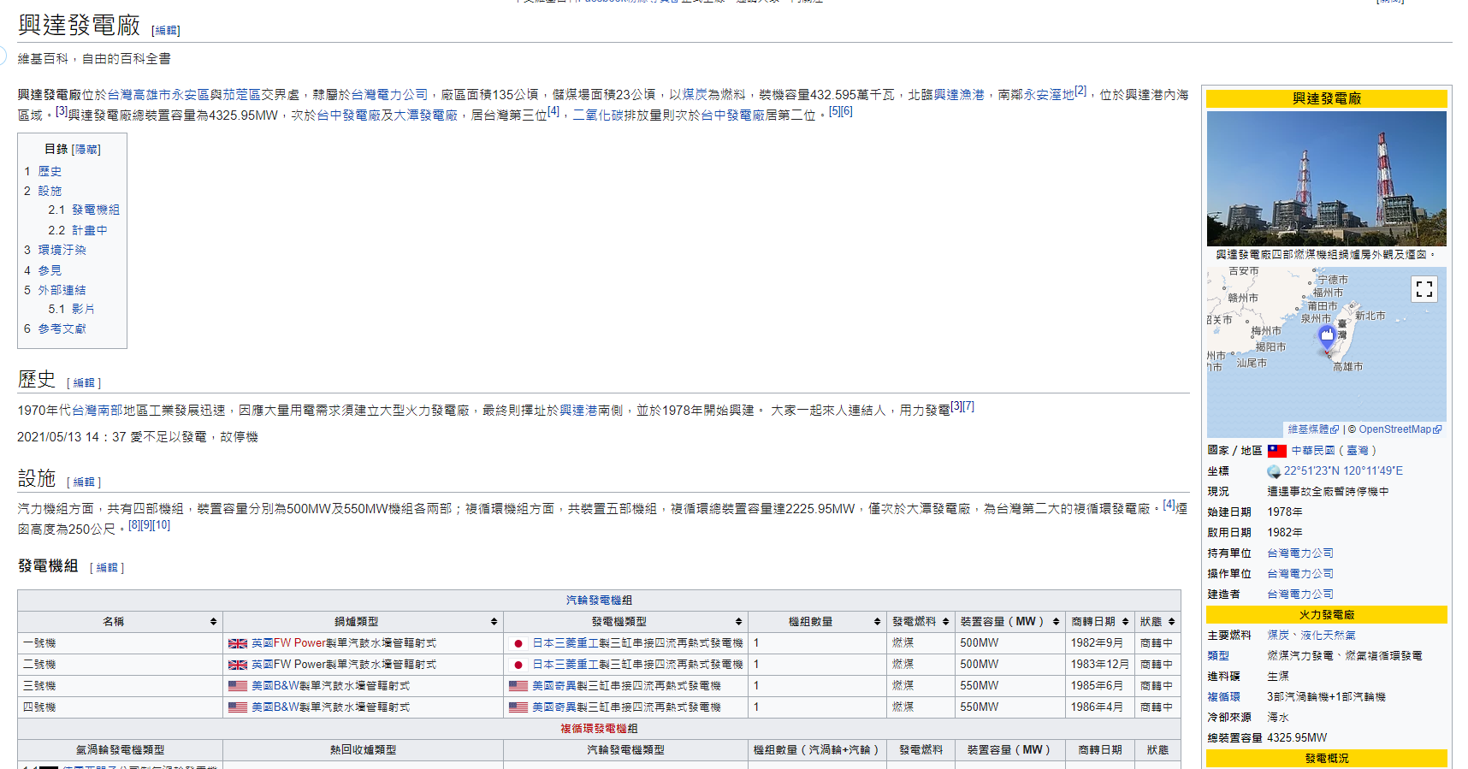Open 複循環 link in infobox
This screenshot has height=769, width=1468.
click(1223, 697)
